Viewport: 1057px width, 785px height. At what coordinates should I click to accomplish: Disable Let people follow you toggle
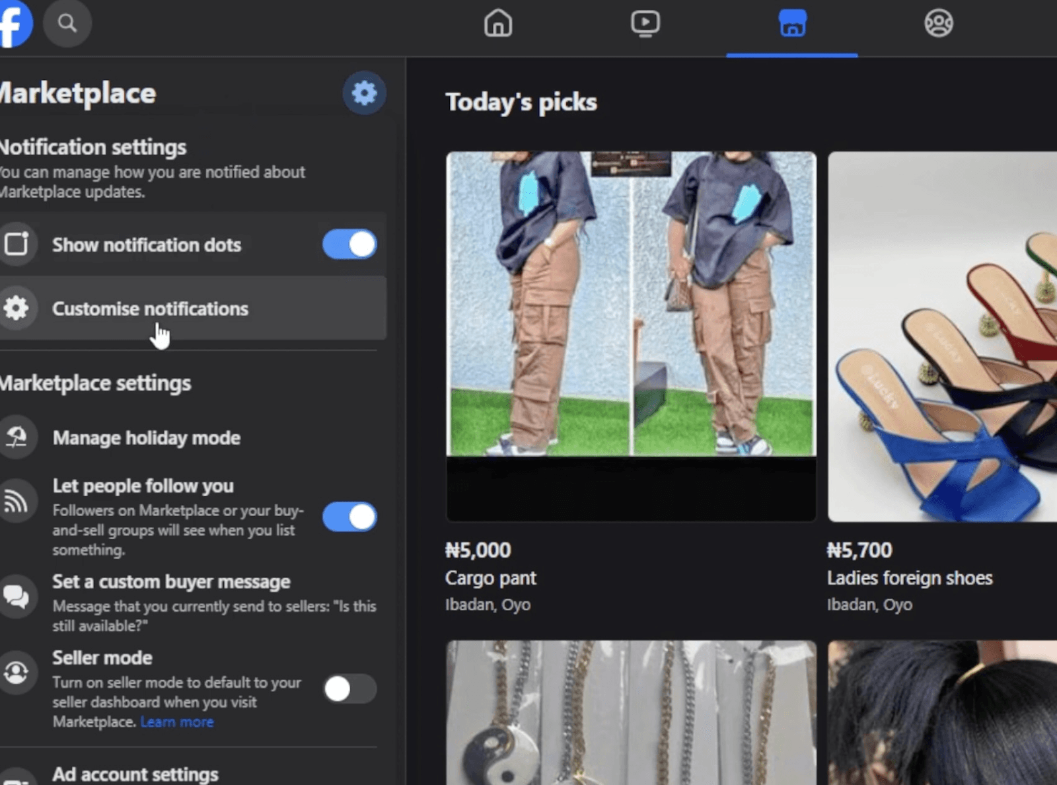coord(349,517)
